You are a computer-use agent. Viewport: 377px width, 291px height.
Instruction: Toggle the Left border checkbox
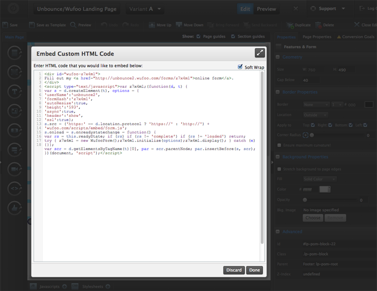(x=365, y=125)
